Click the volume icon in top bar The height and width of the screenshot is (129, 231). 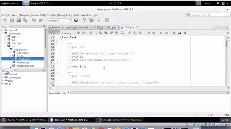(218, 3)
